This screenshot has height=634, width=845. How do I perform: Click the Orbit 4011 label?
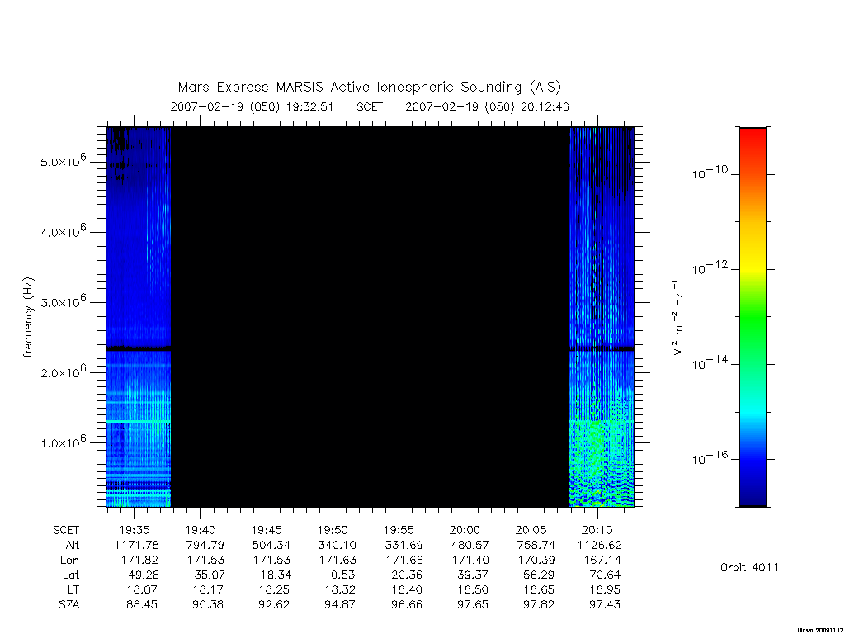[749, 567]
